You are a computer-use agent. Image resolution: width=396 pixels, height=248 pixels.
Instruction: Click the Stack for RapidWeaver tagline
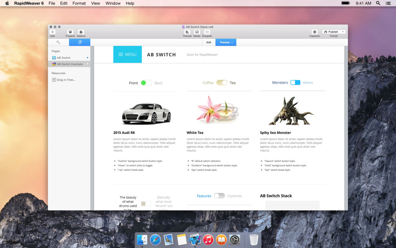[202, 55]
